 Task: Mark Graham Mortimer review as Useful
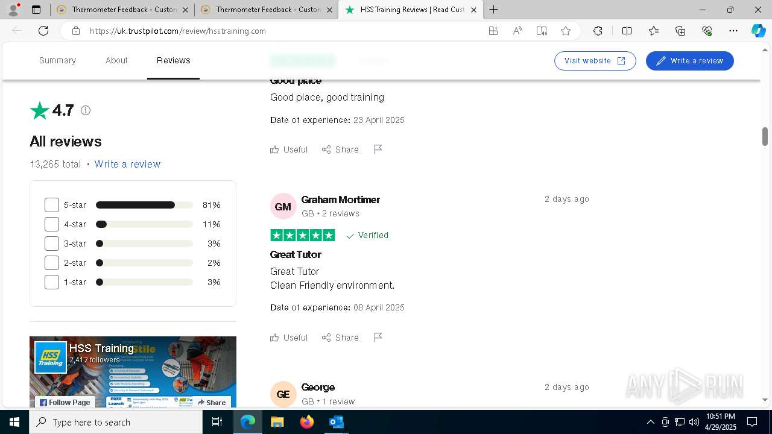pos(289,338)
